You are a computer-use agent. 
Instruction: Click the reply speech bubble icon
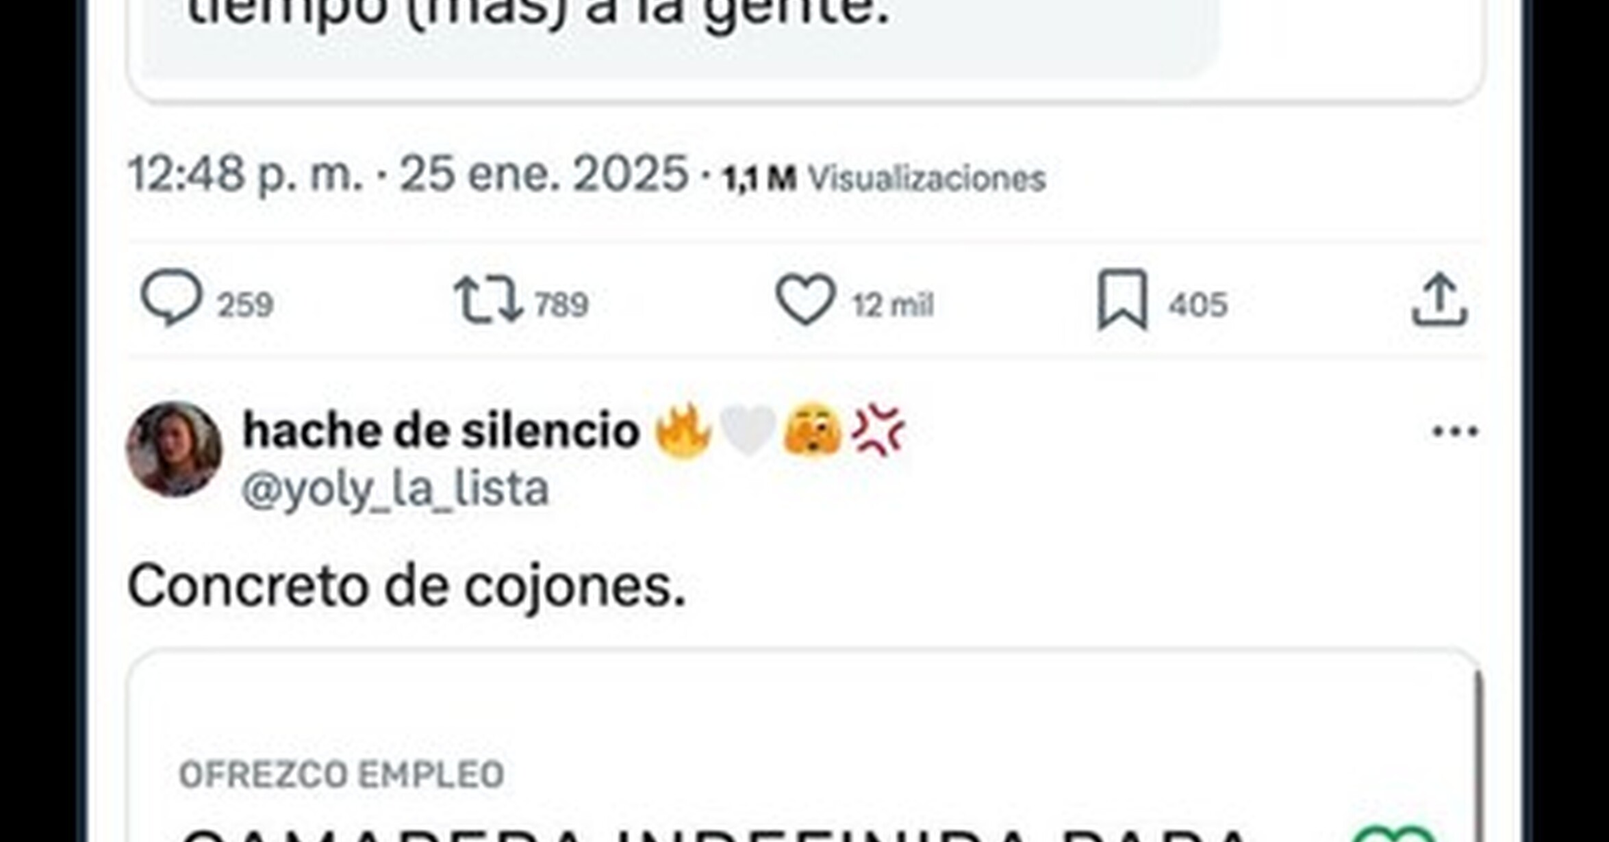tap(171, 298)
